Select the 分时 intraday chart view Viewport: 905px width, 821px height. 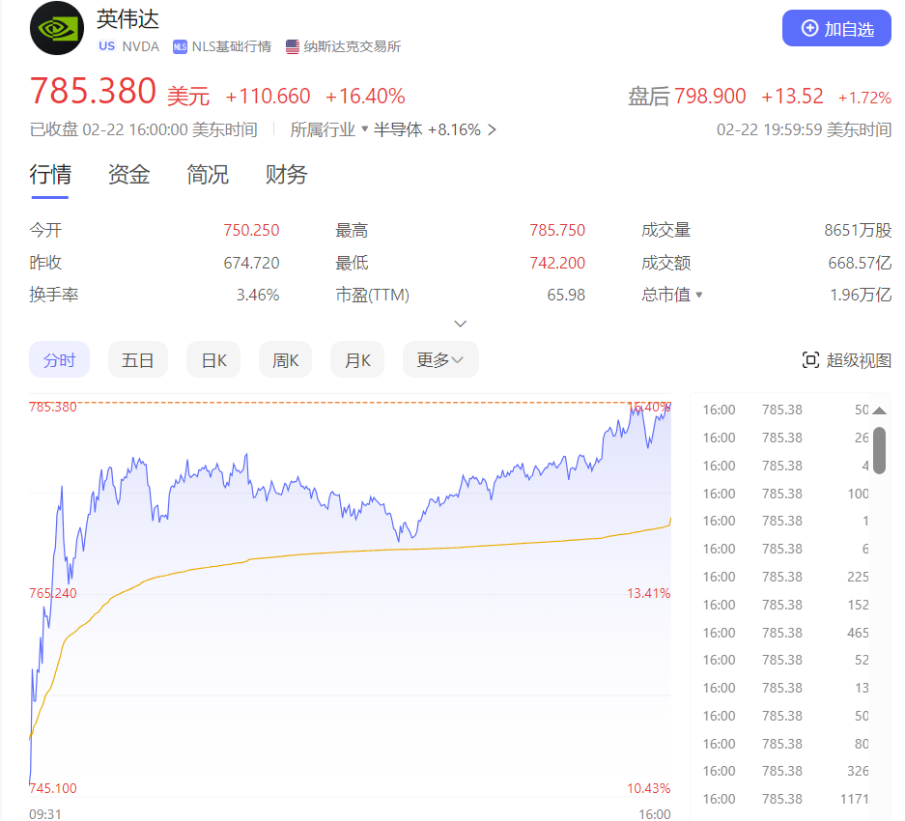click(59, 358)
